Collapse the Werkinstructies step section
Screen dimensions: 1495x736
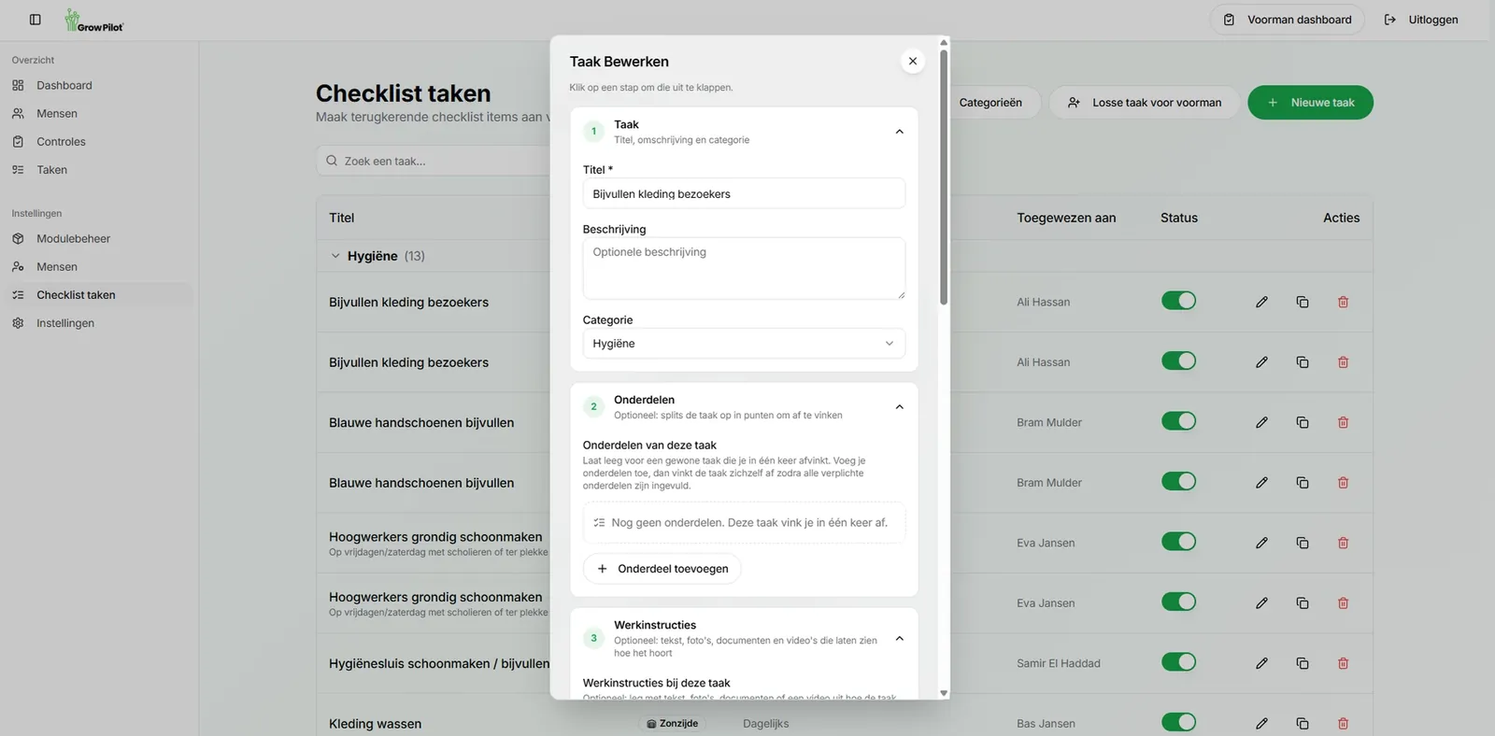point(899,639)
